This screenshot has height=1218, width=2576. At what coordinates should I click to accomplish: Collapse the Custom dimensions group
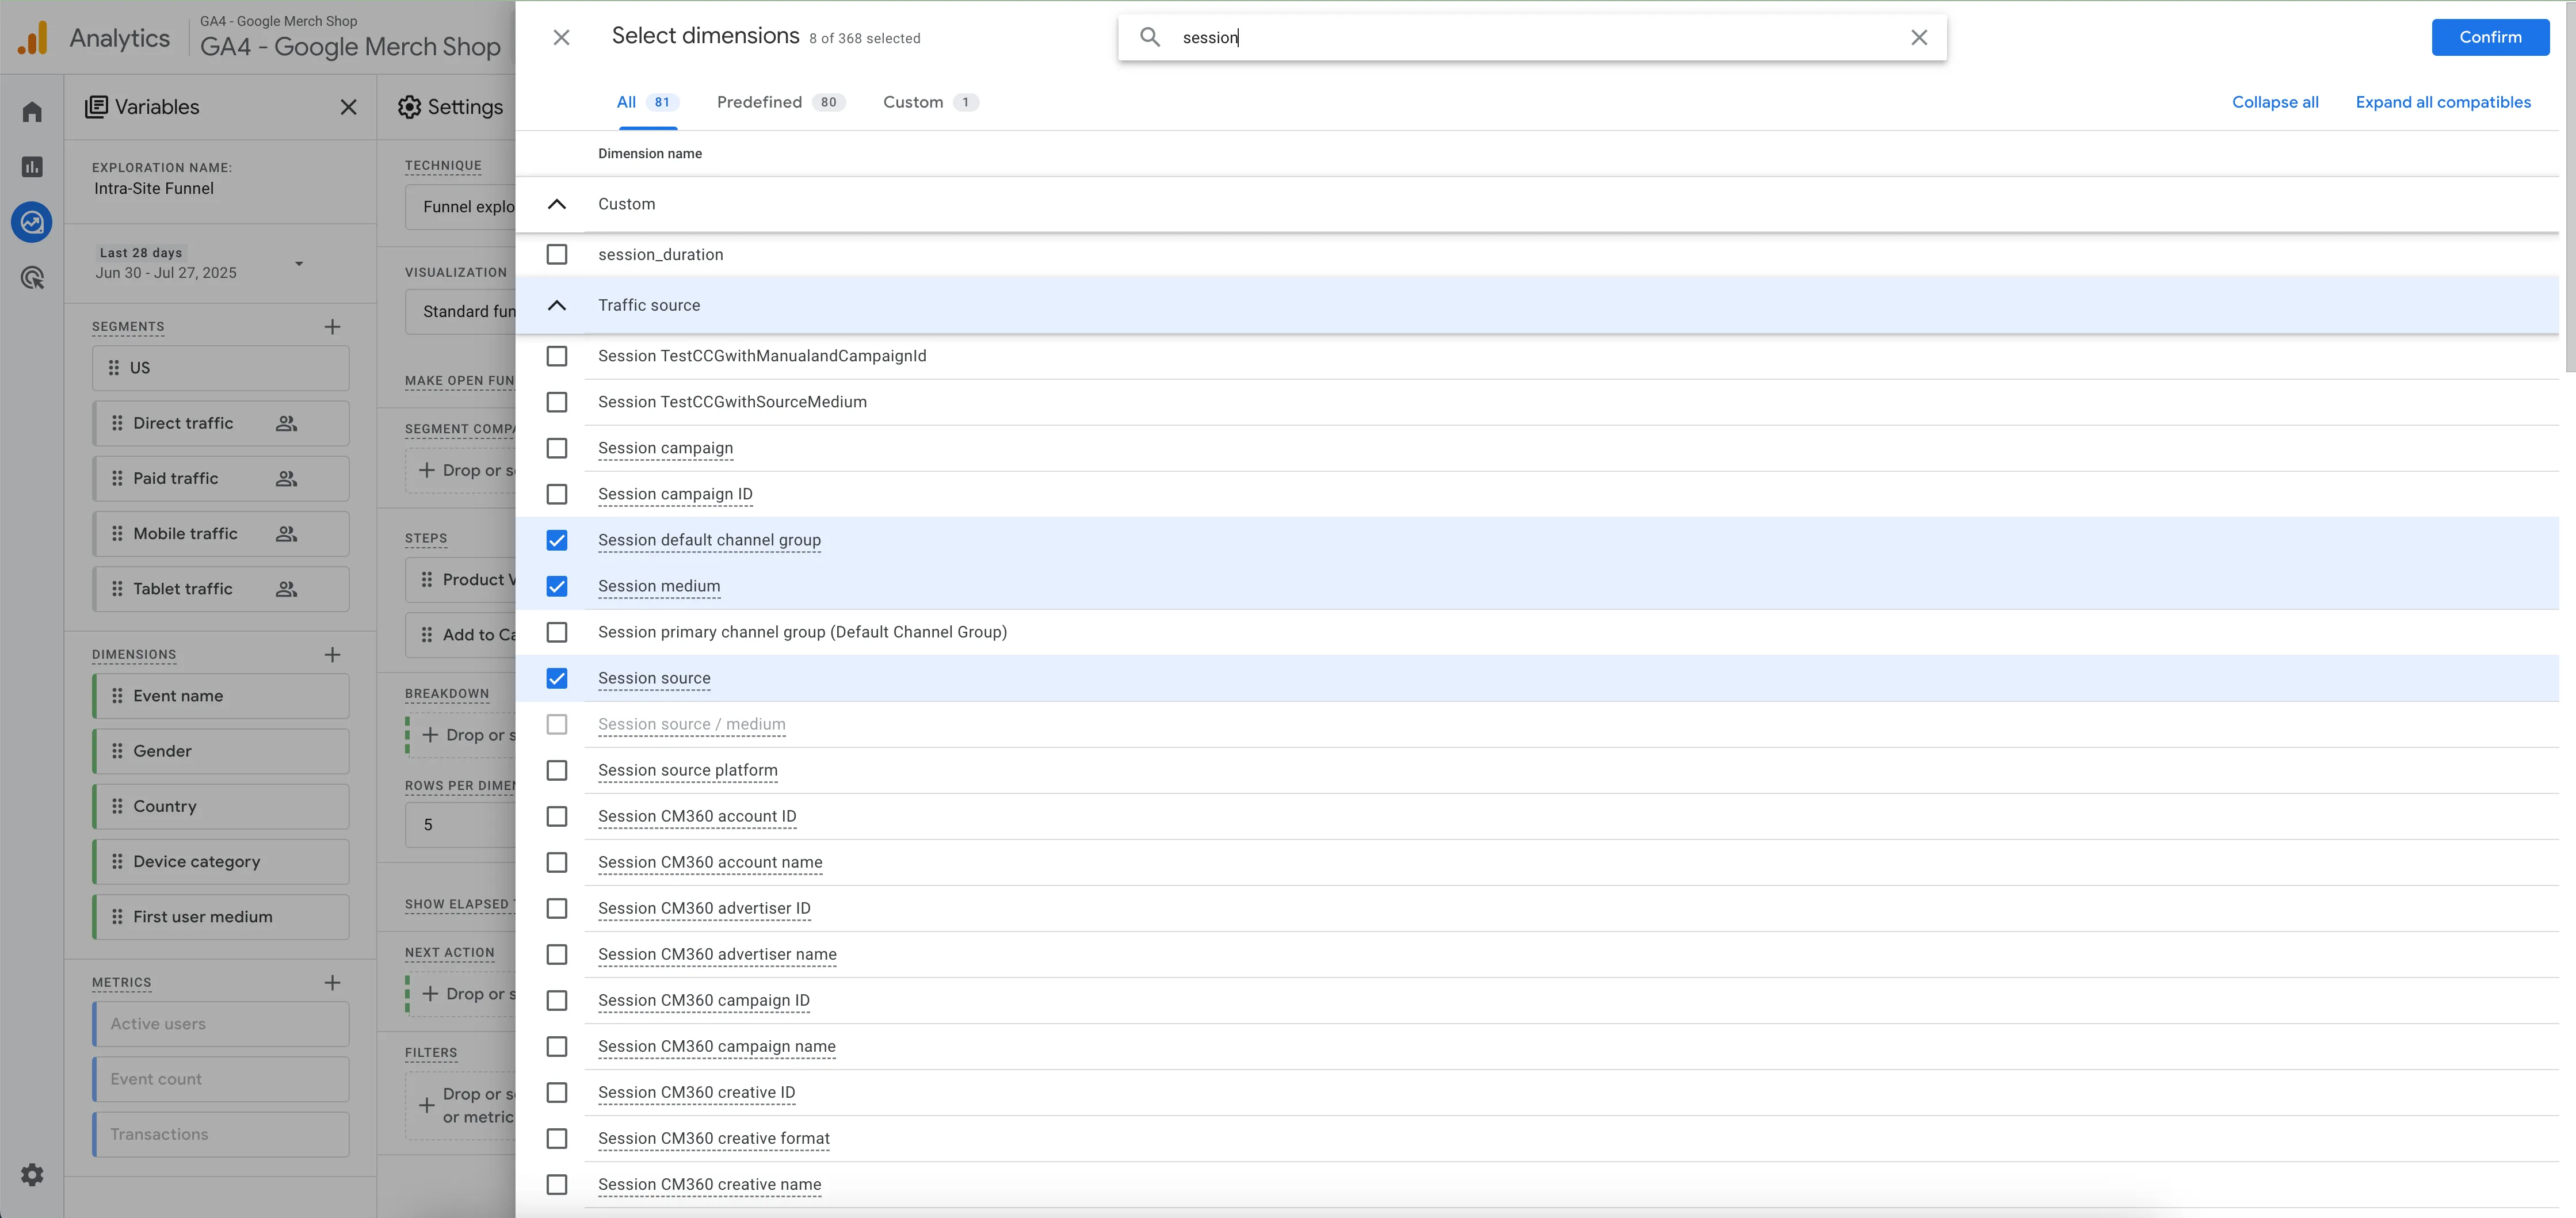557,204
